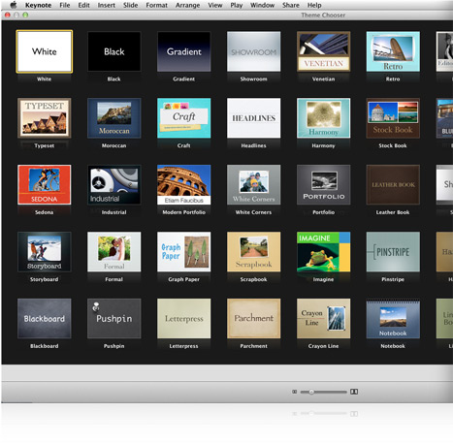
Task: Select the Stock Book theme
Action: pyautogui.click(x=393, y=118)
